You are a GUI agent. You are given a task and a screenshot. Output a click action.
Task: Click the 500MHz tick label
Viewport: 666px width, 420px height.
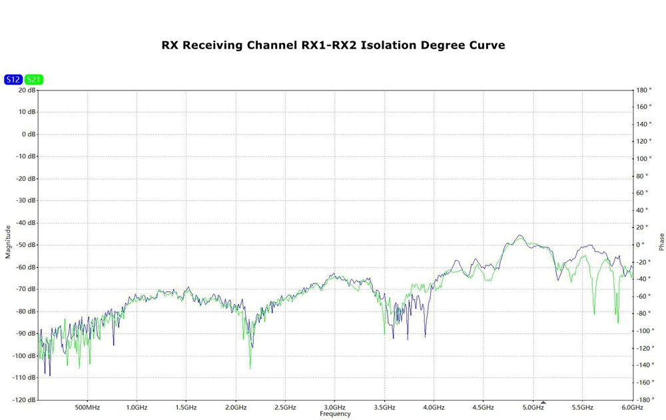click(x=87, y=407)
